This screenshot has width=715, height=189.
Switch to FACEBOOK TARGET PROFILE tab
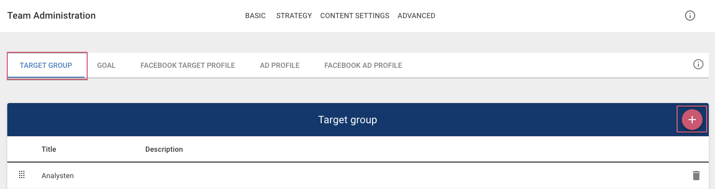[188, 65]
